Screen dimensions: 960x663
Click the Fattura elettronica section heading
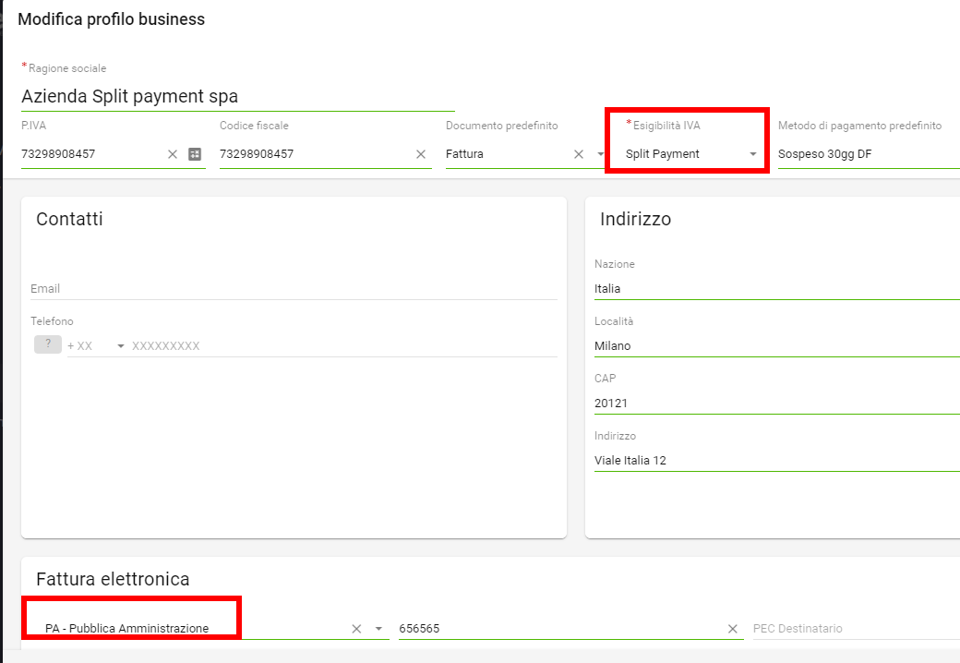pyautogui.click(x=113, y=579)
